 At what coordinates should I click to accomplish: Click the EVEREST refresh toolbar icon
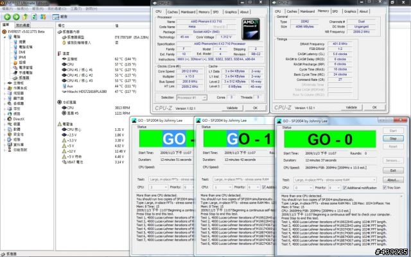[x=34, y=17]
